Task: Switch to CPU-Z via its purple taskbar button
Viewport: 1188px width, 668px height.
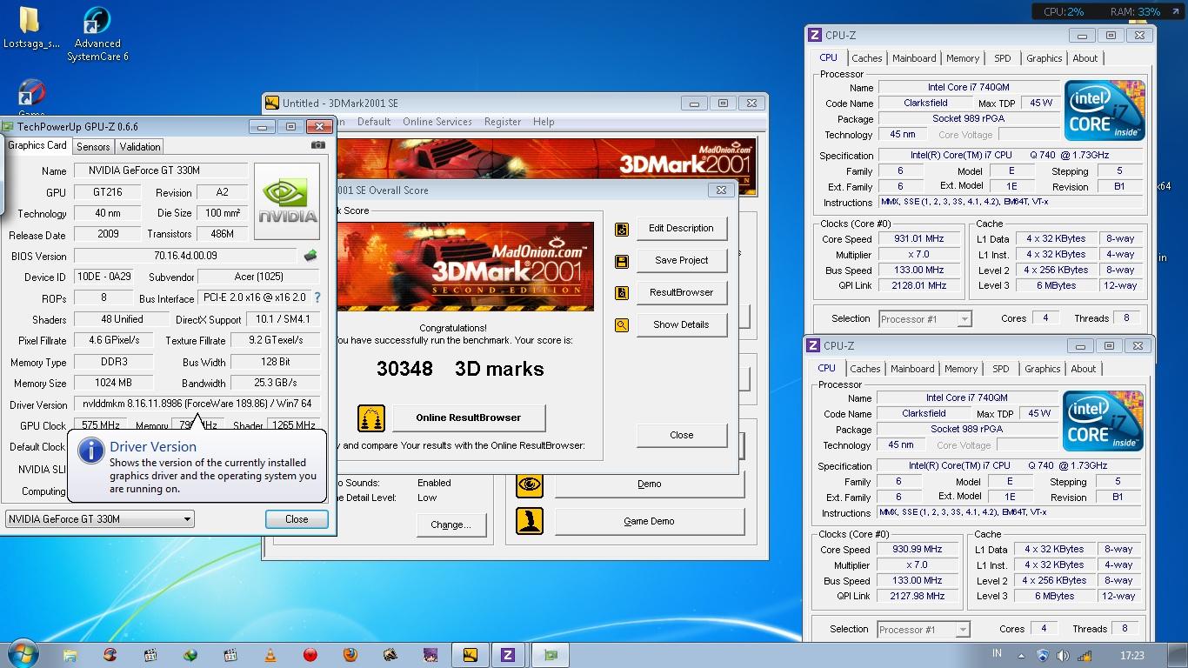Action: [508, 655]
